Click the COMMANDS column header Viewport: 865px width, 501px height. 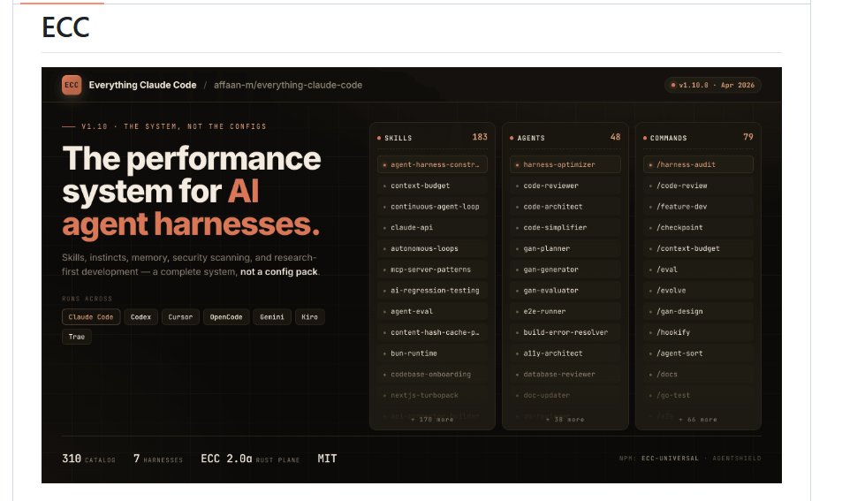tap(668, 138)
